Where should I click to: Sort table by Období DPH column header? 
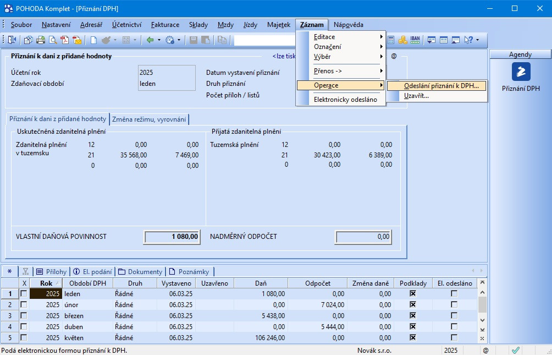pyautogui.click(x=87, y=283)
